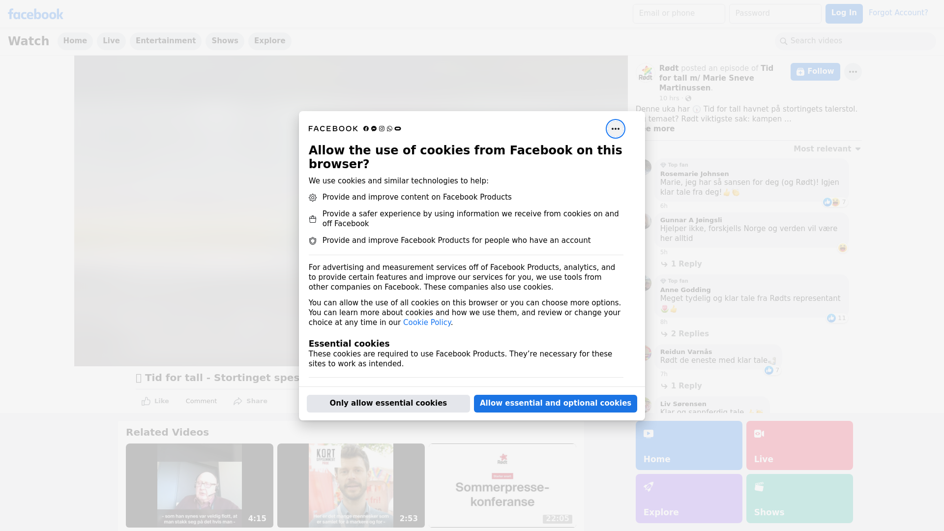This screenshot has height=531, width=944.
Task: Open the Explore tile with rocket icon
Action: [688, 498]
